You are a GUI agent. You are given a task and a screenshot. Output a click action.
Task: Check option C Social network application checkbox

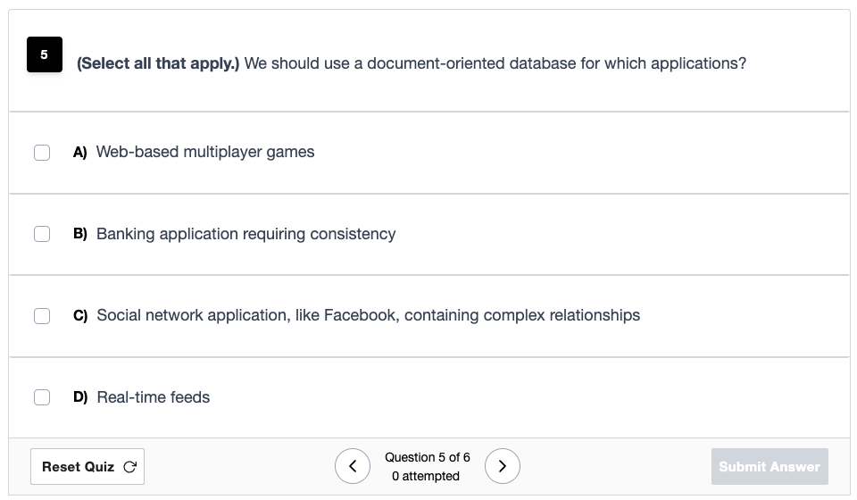42,316
